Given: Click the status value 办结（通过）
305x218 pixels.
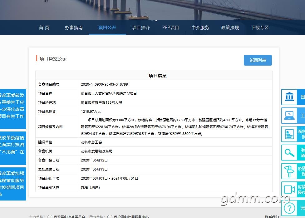Looking at the screenshot, I should coord(90,187).
